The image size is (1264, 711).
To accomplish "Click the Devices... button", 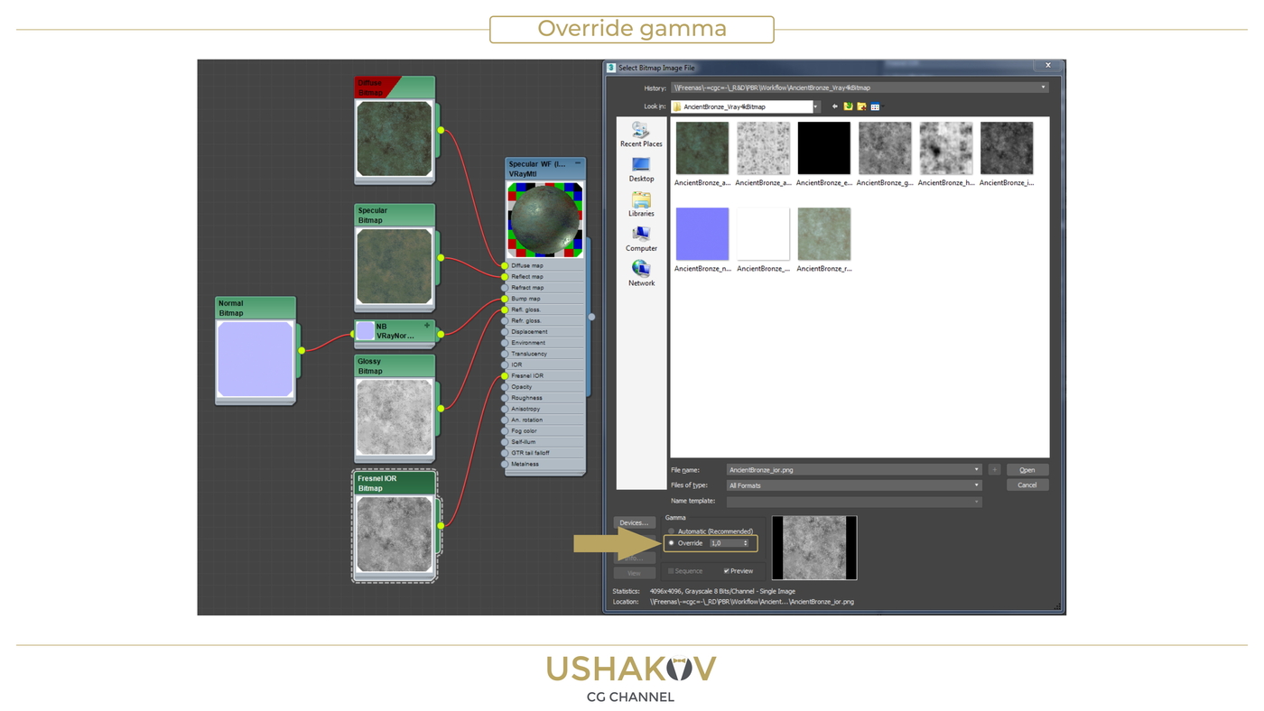I will click(x=634, y=522).
